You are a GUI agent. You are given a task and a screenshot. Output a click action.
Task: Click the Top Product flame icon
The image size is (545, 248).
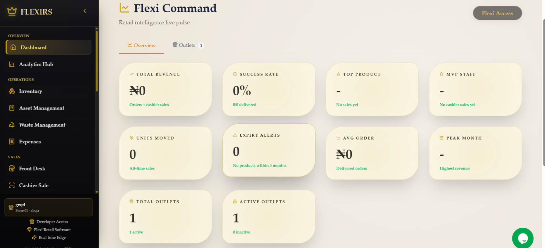tap(338, 74)
